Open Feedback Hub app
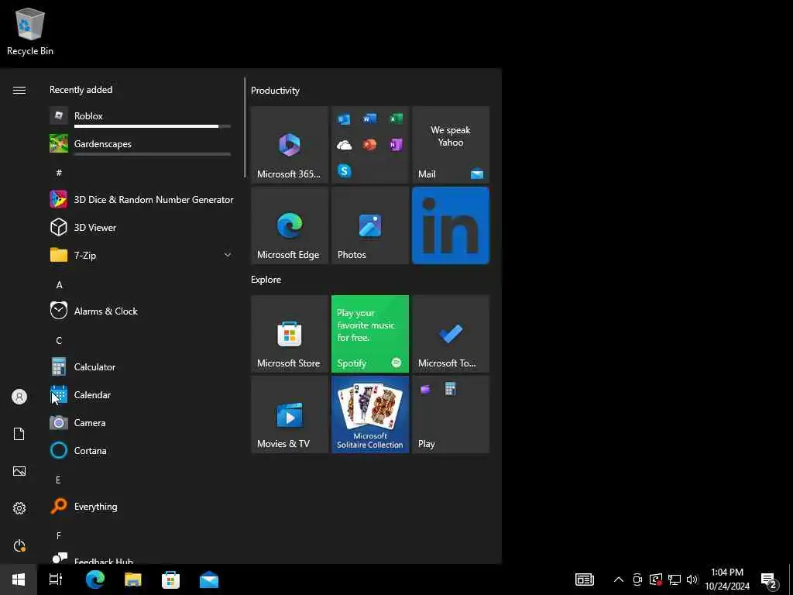 click(x=141, y=559)
